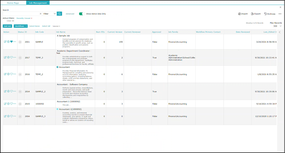
Task: Edit the 1000092 job row
Action: click(5, 104)
